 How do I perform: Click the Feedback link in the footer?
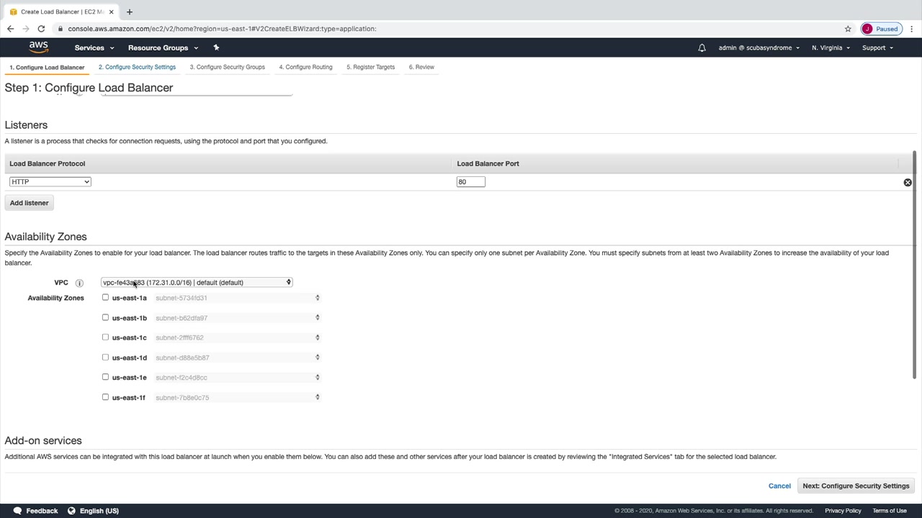pyautogui.click(x=42, y=511)
